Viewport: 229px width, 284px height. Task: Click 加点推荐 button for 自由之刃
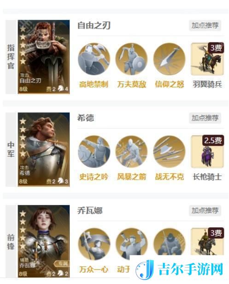[x=205, y=25]
